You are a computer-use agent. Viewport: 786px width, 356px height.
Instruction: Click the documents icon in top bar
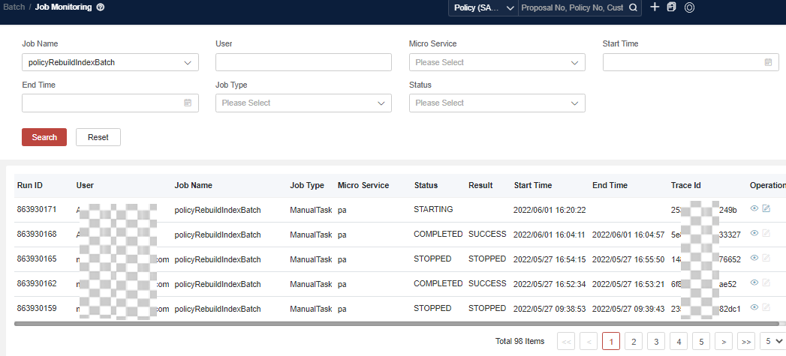pos(671,7)
